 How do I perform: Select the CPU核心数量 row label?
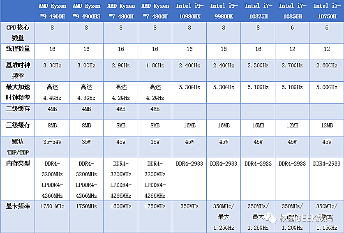tap(18, 33)
